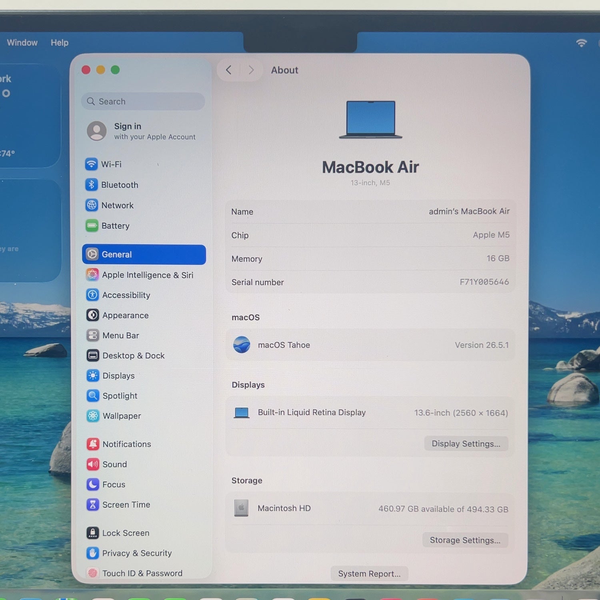This screenshot has width=600, height=600.
Task: Select Accessibility label in sidebar
Action: (x=126, y=295)
